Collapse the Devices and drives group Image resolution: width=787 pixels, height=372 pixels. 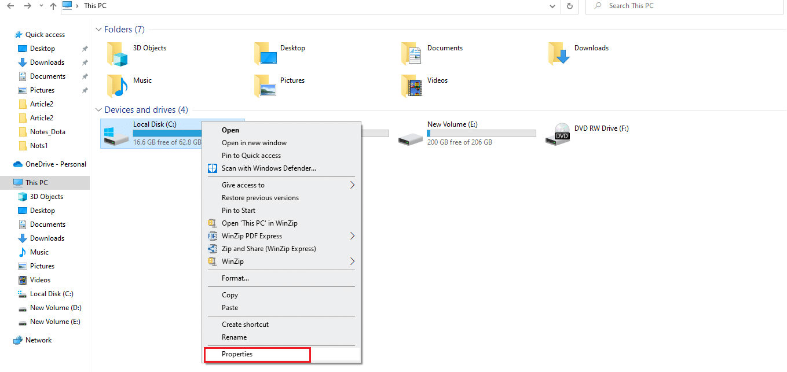pos(98,110)
